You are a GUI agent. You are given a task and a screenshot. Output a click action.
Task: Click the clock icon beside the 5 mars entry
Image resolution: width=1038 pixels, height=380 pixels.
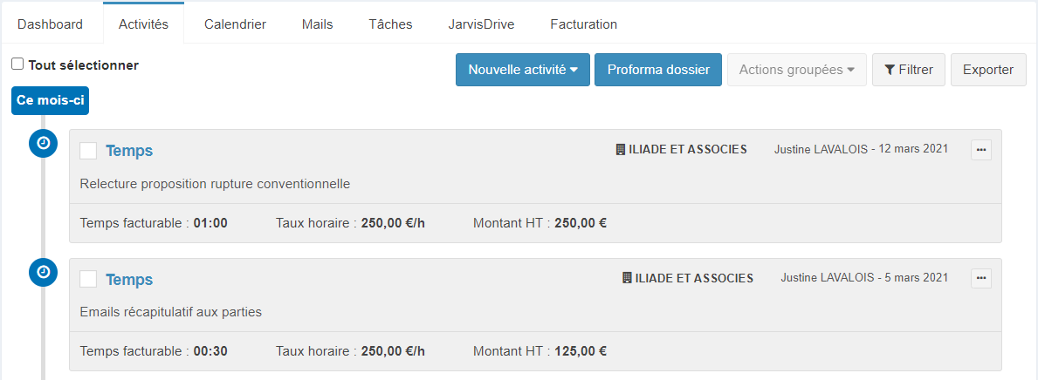click(44, 272)
